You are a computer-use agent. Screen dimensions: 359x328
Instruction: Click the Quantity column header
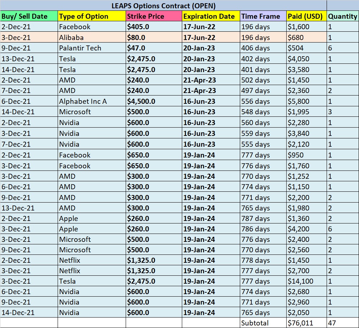click(x=342, y=16)
